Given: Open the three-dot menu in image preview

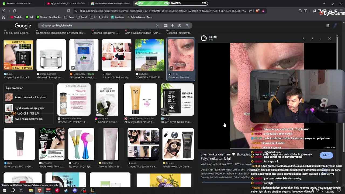Looking at the screenshot, I should click(321, 38).
